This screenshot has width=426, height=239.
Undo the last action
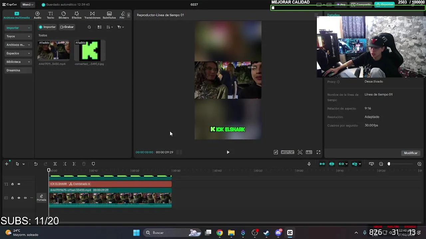(x=36, y=164)
